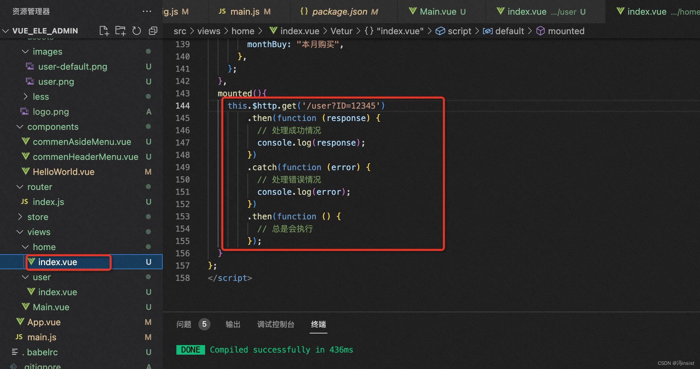The image size is (700, 369).
Task: Refresh the explorer file tree
Action: [137, 31]
